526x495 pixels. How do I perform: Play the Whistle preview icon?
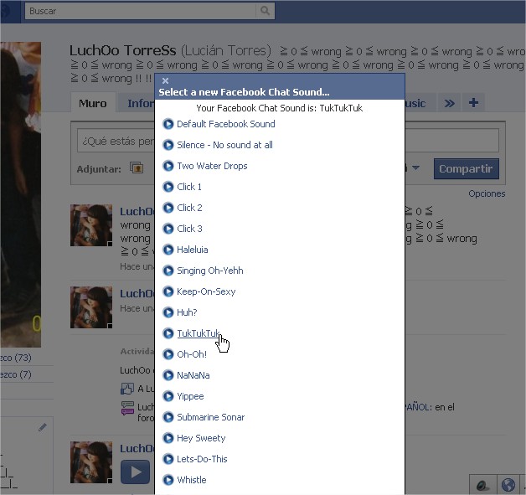[168, 480]
